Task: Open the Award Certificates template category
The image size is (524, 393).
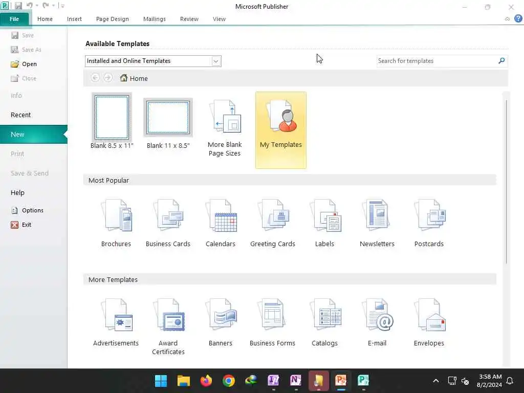Action: pyautogui.click(x=168, y=327)
